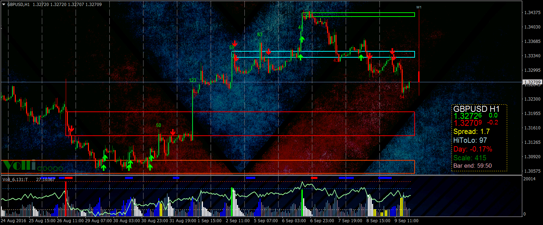Viewport: 543px width, 225px height.
Task: Select the green rectangle zone at the chart top
Action: [x=358, y=14]
